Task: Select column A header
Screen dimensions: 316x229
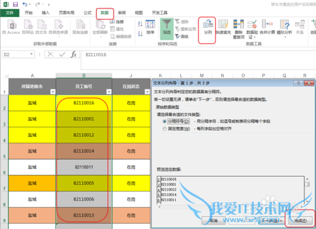Action: pos(32,76)
